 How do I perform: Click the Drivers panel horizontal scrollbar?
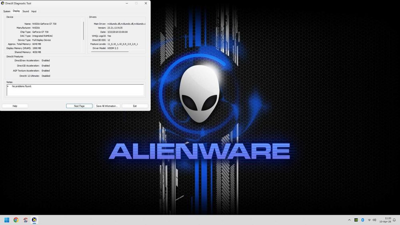110,52
